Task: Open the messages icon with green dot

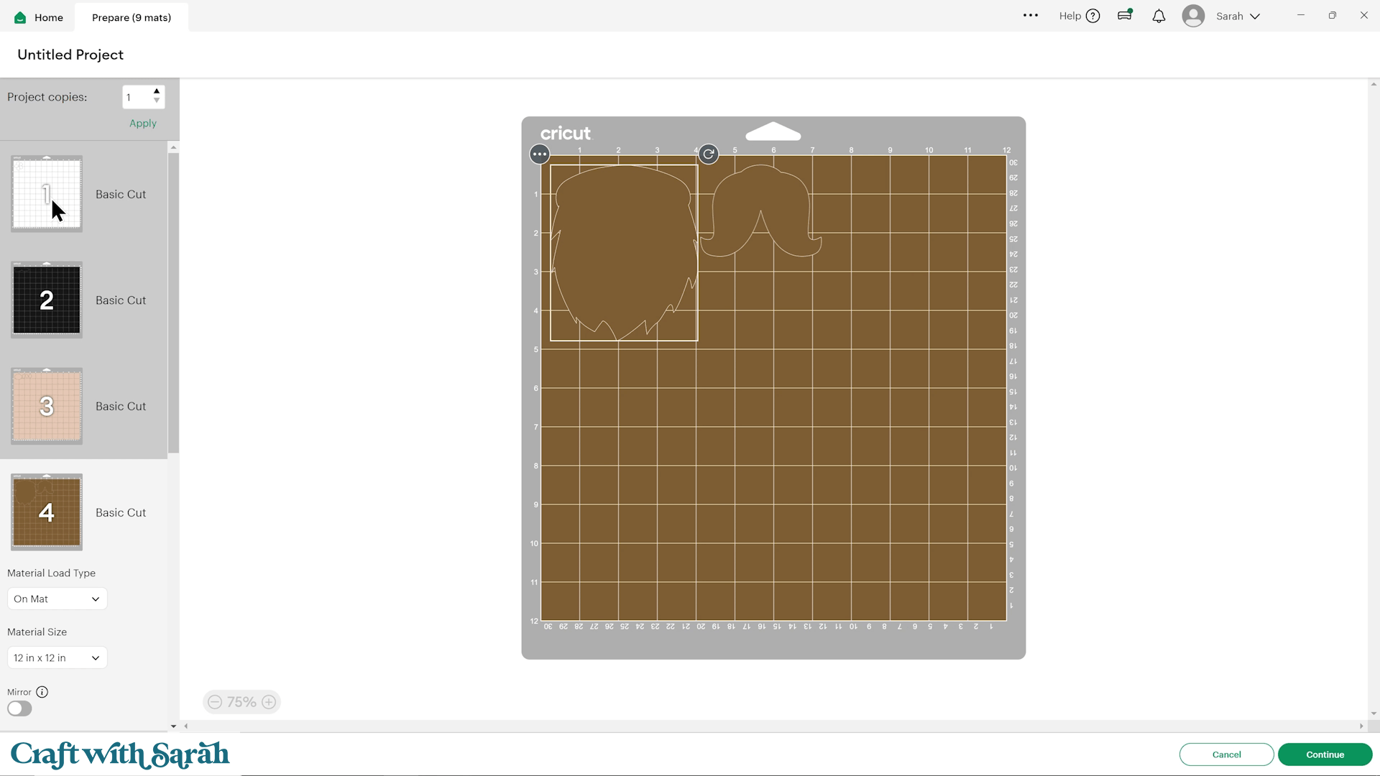Action: pyautogui.click(x=1125, y=15)
